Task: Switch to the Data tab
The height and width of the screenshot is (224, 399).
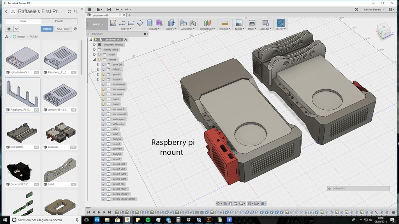Action: 23,21
